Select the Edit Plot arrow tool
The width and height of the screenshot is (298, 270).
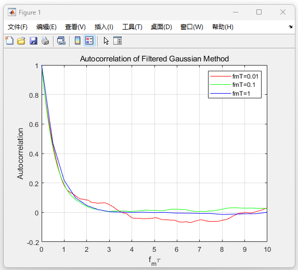pyautogui.click(x=106, y=41)
